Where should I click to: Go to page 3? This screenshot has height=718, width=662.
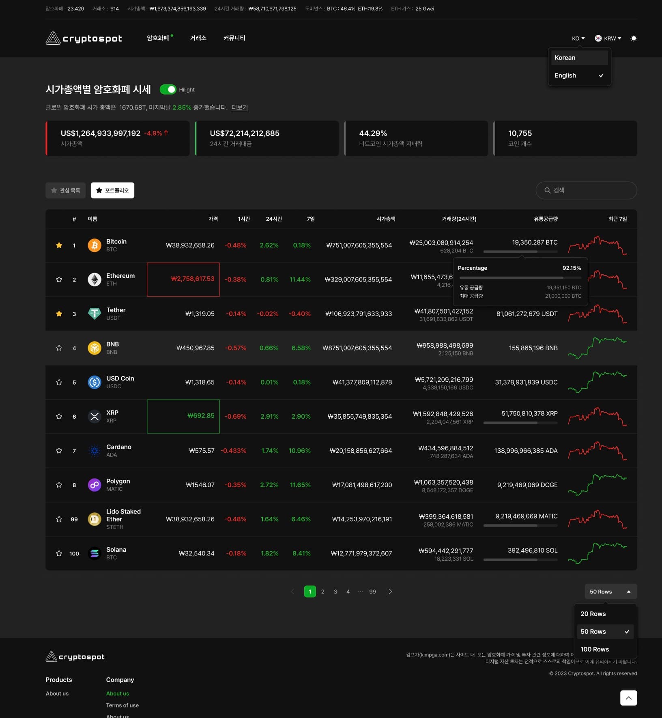[x=335, y=591]
